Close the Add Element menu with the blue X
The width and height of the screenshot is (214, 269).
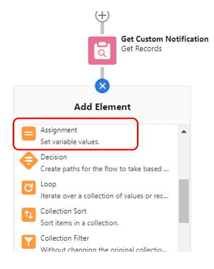[x=102, y=86]
